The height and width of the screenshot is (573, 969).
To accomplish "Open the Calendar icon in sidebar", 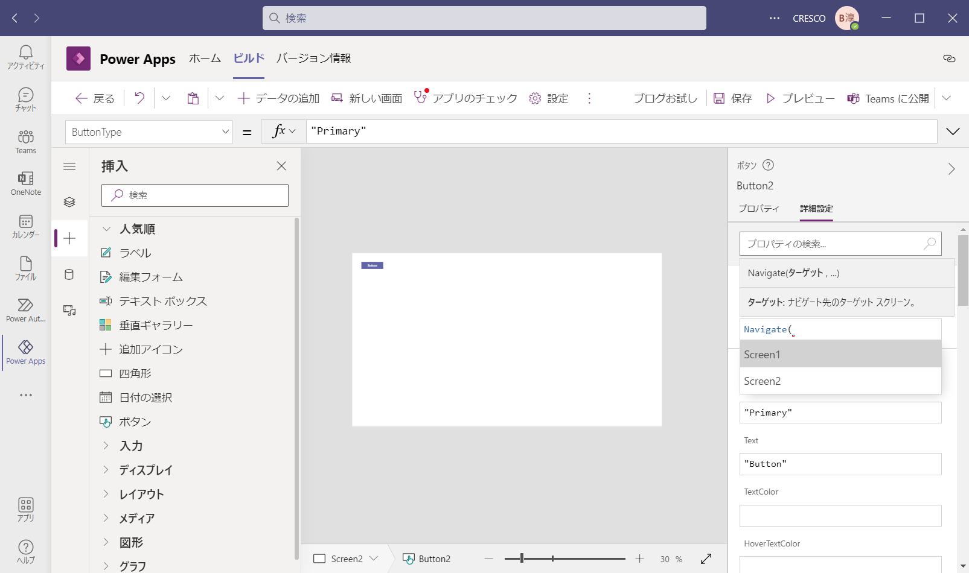I will tap(25, 226).
